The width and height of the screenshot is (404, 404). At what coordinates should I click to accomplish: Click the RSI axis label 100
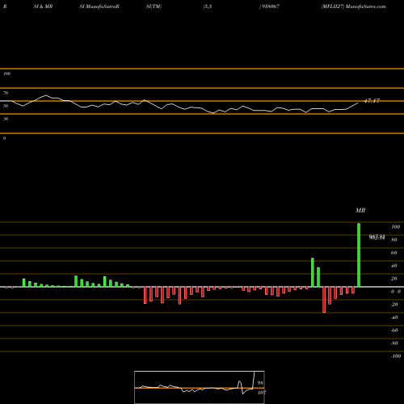(6, 74)
